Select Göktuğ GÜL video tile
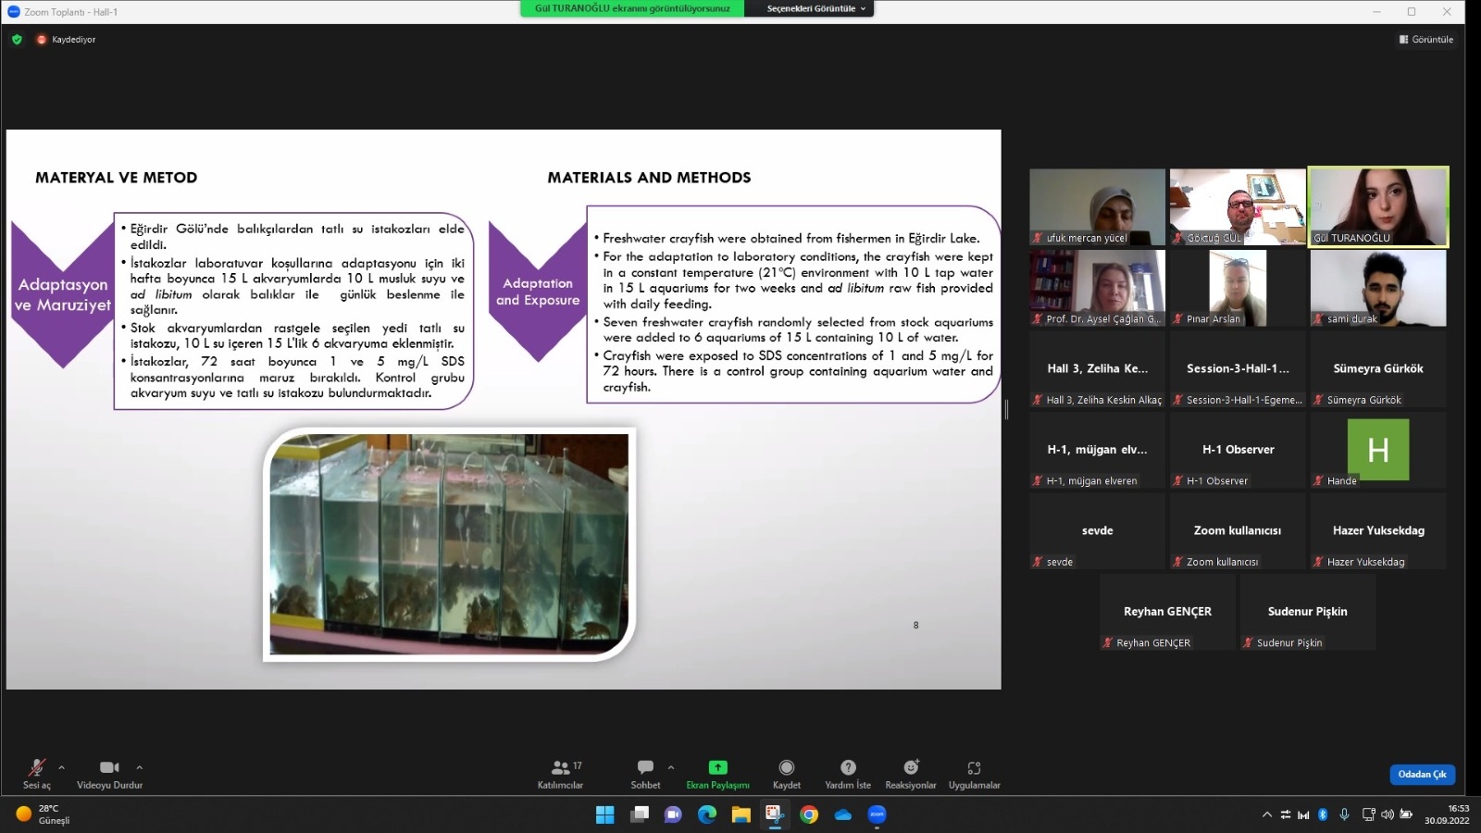 coord(1238,206)
